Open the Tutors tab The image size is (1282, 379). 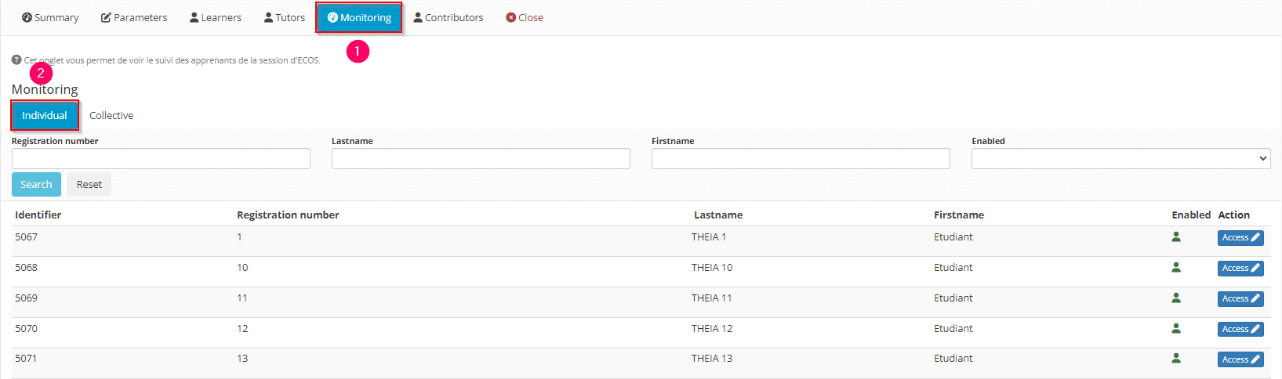pyautogui.click(x=285, y=17)
